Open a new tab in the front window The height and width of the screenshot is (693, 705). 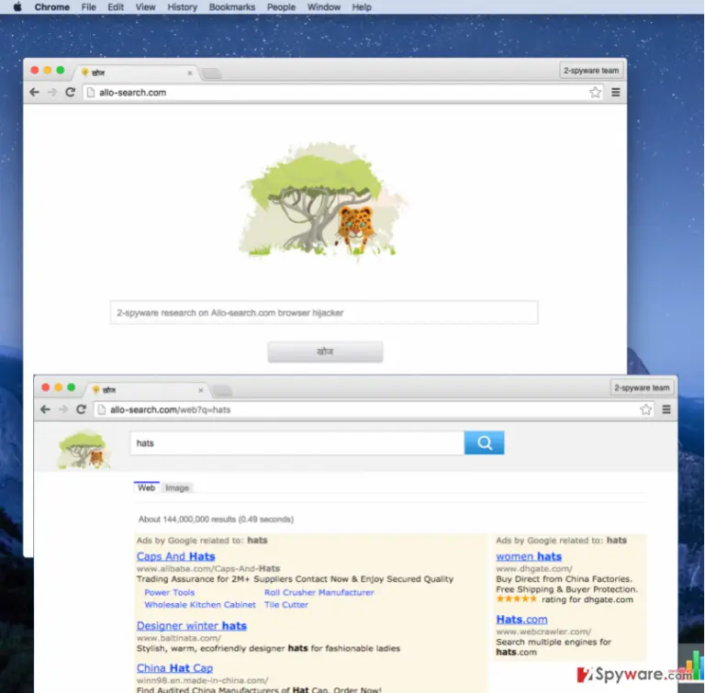222,390
